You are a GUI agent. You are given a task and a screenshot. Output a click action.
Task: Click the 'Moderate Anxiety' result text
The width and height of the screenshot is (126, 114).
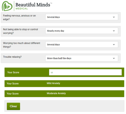(56, 93)
